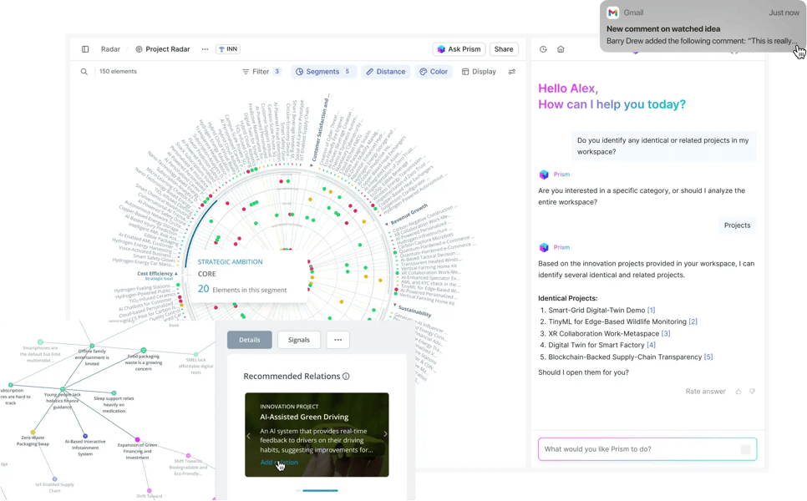807x501 pixels.
Task: Click the Share button
Action: pos(504,48)
